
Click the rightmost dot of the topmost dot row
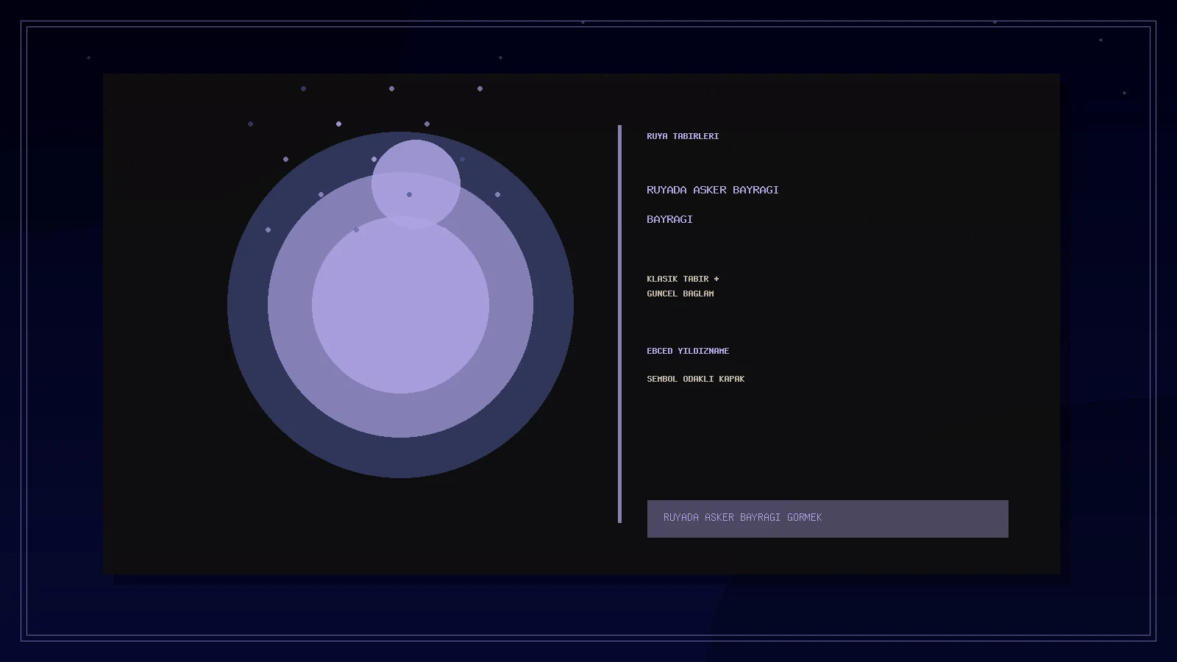[x=480, y=88]
